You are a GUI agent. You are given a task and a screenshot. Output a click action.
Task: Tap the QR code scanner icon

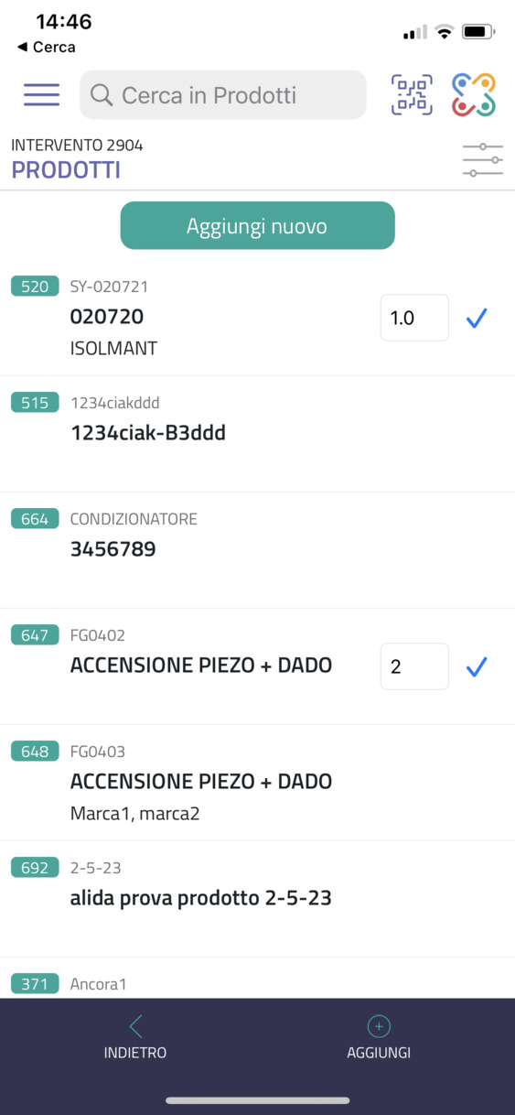[412, 95]
